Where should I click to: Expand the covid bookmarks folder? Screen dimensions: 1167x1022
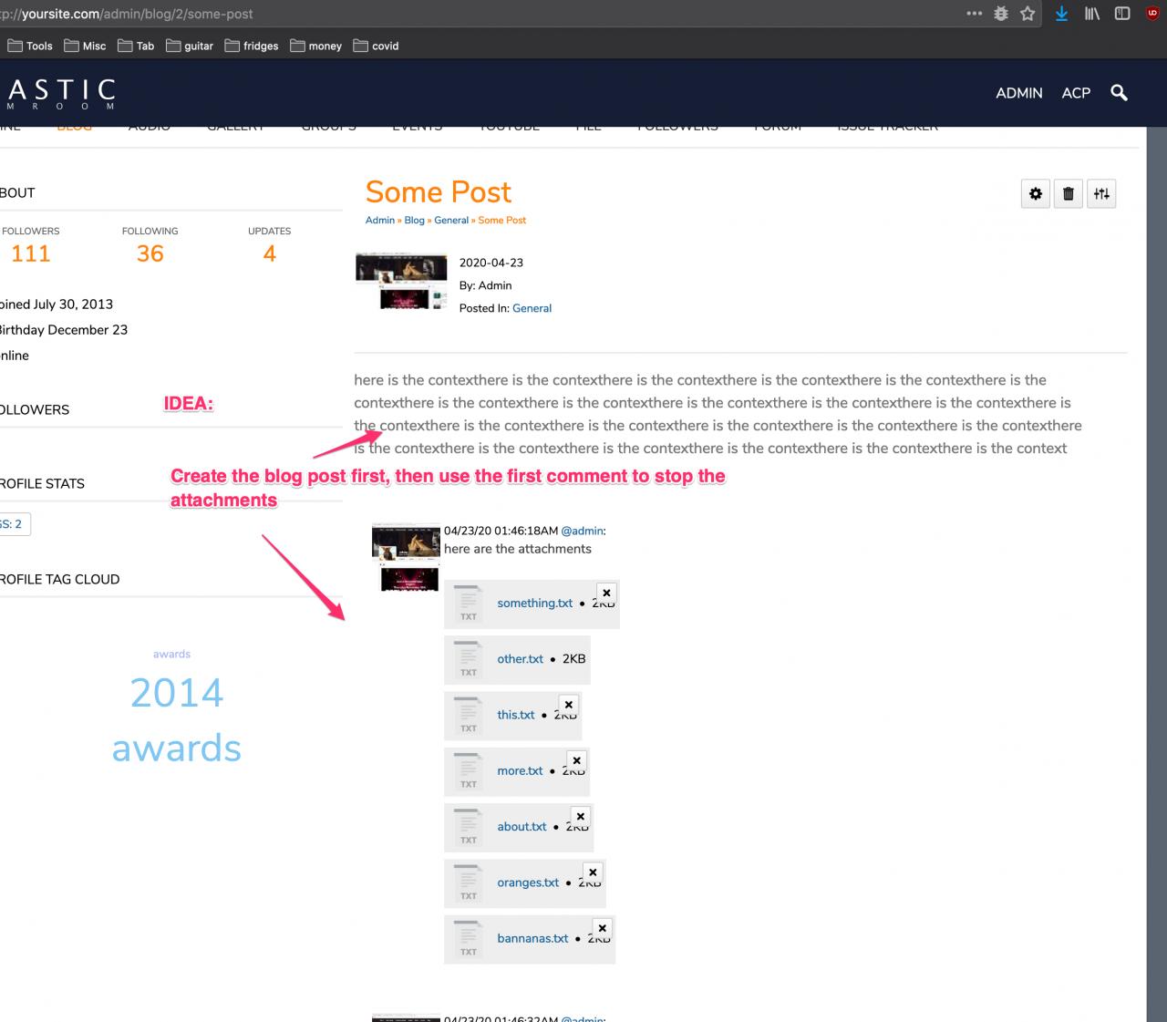tap(376, 46)
